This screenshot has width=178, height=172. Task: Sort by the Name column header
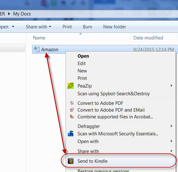39,38
